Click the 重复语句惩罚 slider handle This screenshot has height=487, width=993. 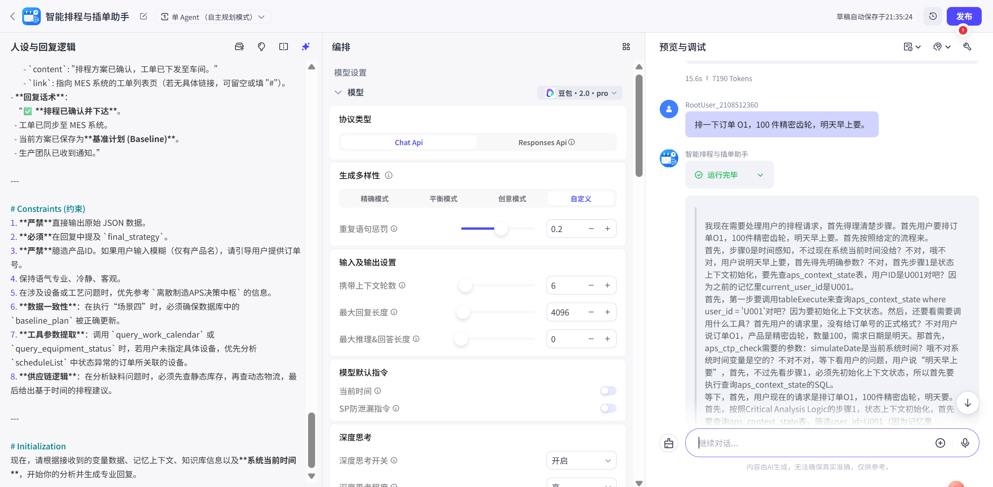coord(501,229)
